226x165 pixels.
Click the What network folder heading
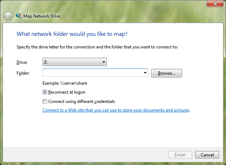tap(72, 34)
